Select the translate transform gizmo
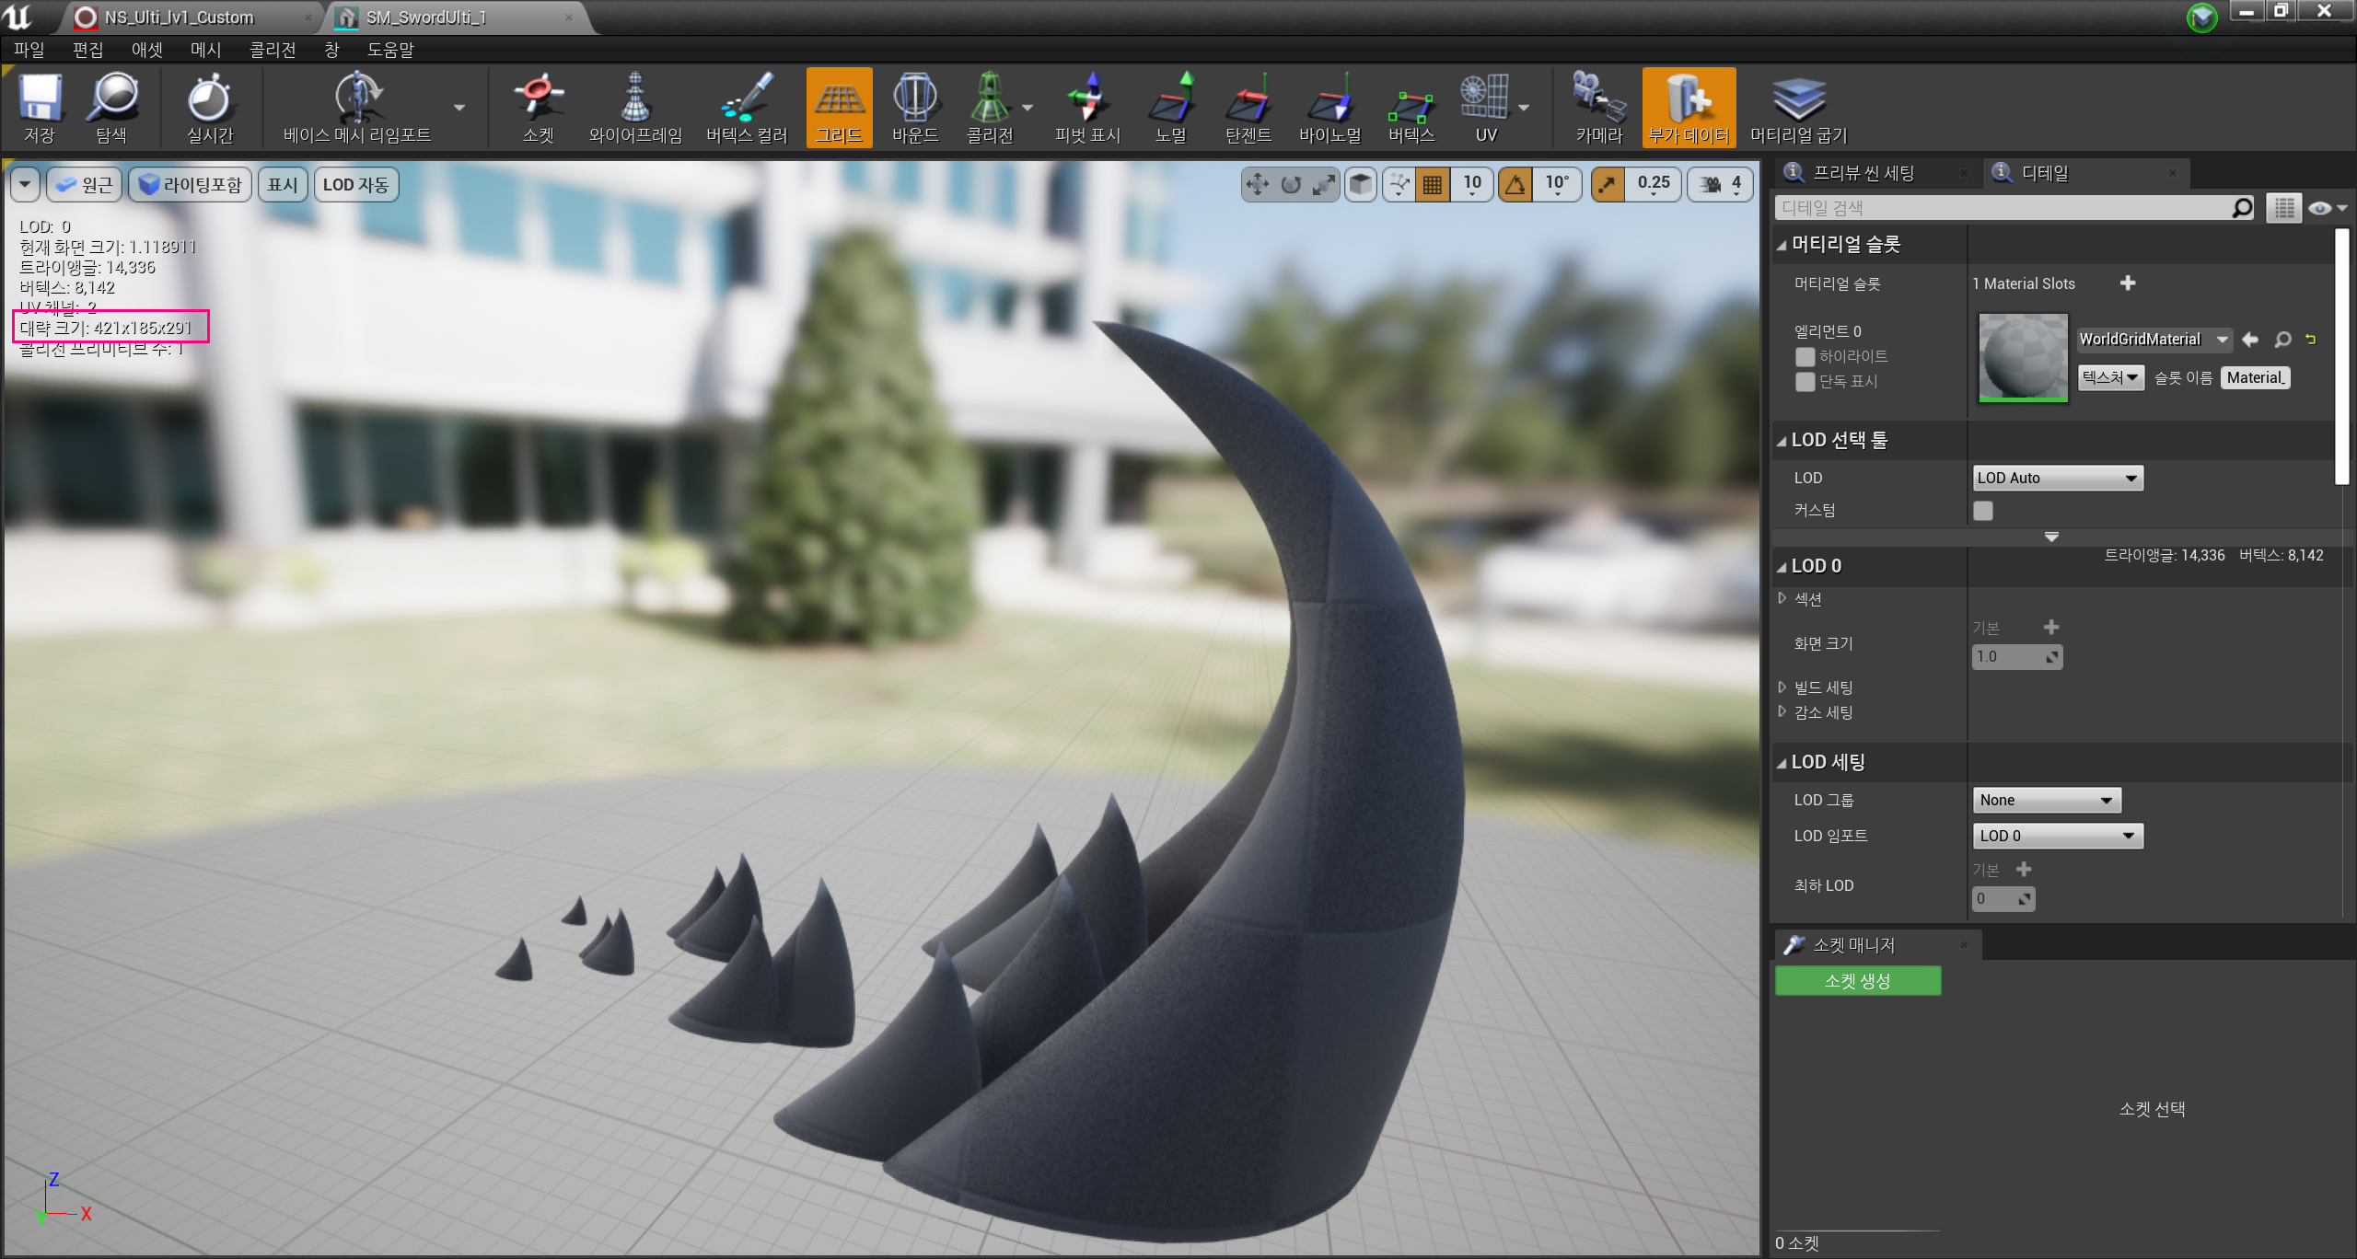The width and height of the screenshot is (2357, 1259). coord(1257,184)
